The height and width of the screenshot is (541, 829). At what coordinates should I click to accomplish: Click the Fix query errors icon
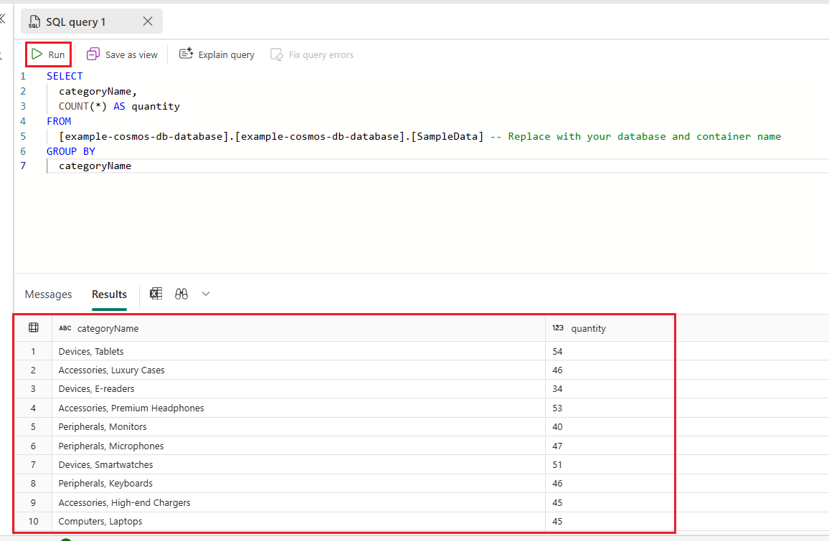[x=276, y=54]
